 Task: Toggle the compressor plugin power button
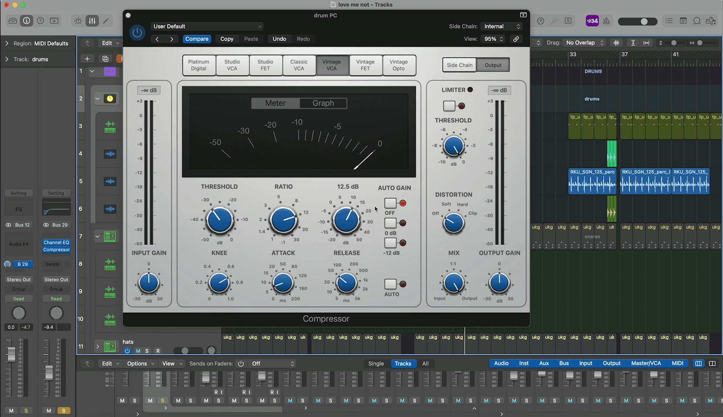[137, 33]
